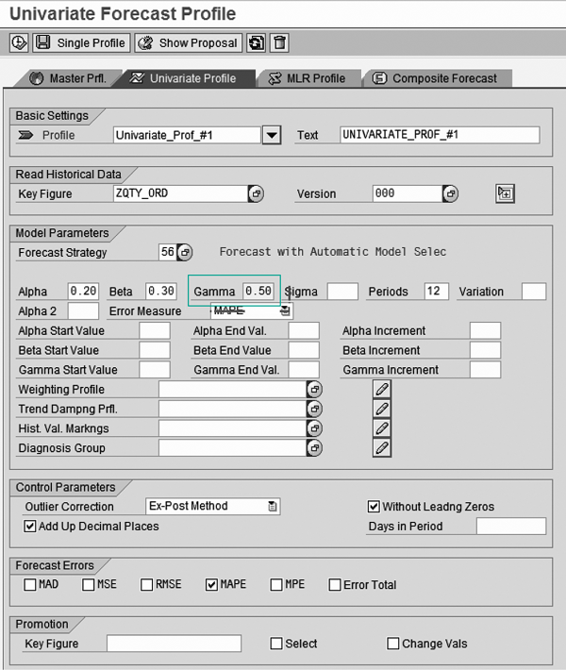Click the Gamma End Val. field
The image size is (566, 670).
click(x=304, y=370)
